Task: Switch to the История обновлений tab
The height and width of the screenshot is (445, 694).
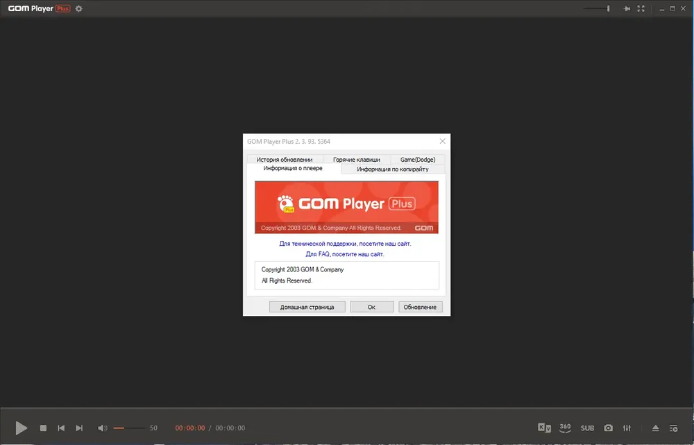Action: 285,160
